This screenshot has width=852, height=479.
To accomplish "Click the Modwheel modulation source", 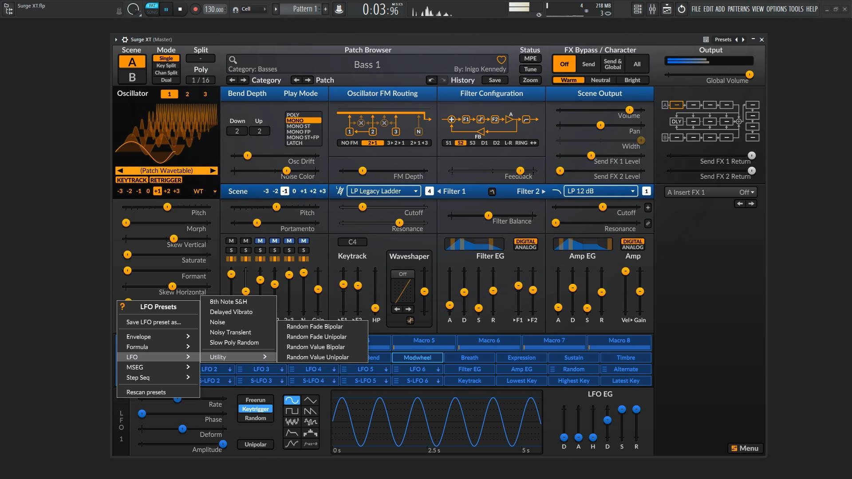I will click(417, 357).
